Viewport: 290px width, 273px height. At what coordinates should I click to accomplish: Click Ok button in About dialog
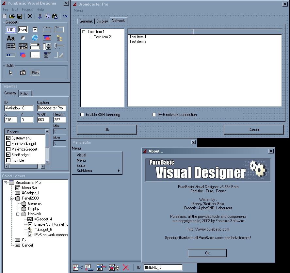(207, 253)
